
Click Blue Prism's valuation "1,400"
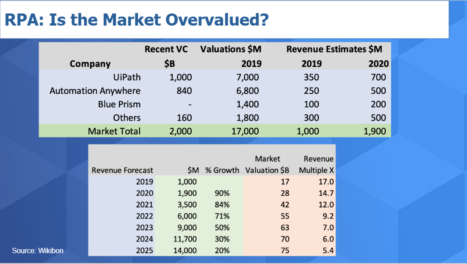(247, 104)
